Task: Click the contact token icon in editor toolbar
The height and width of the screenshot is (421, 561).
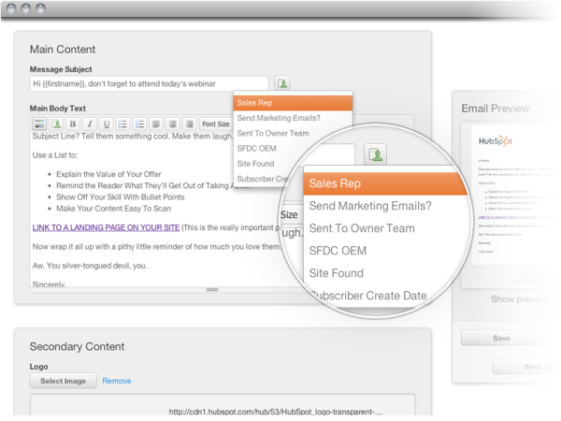Action: pos(56,123)
